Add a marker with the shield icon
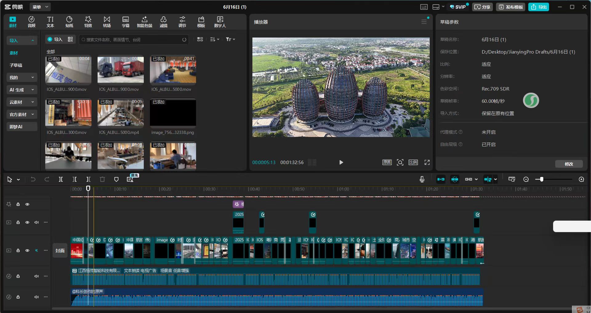 click(x=116, y=179)
